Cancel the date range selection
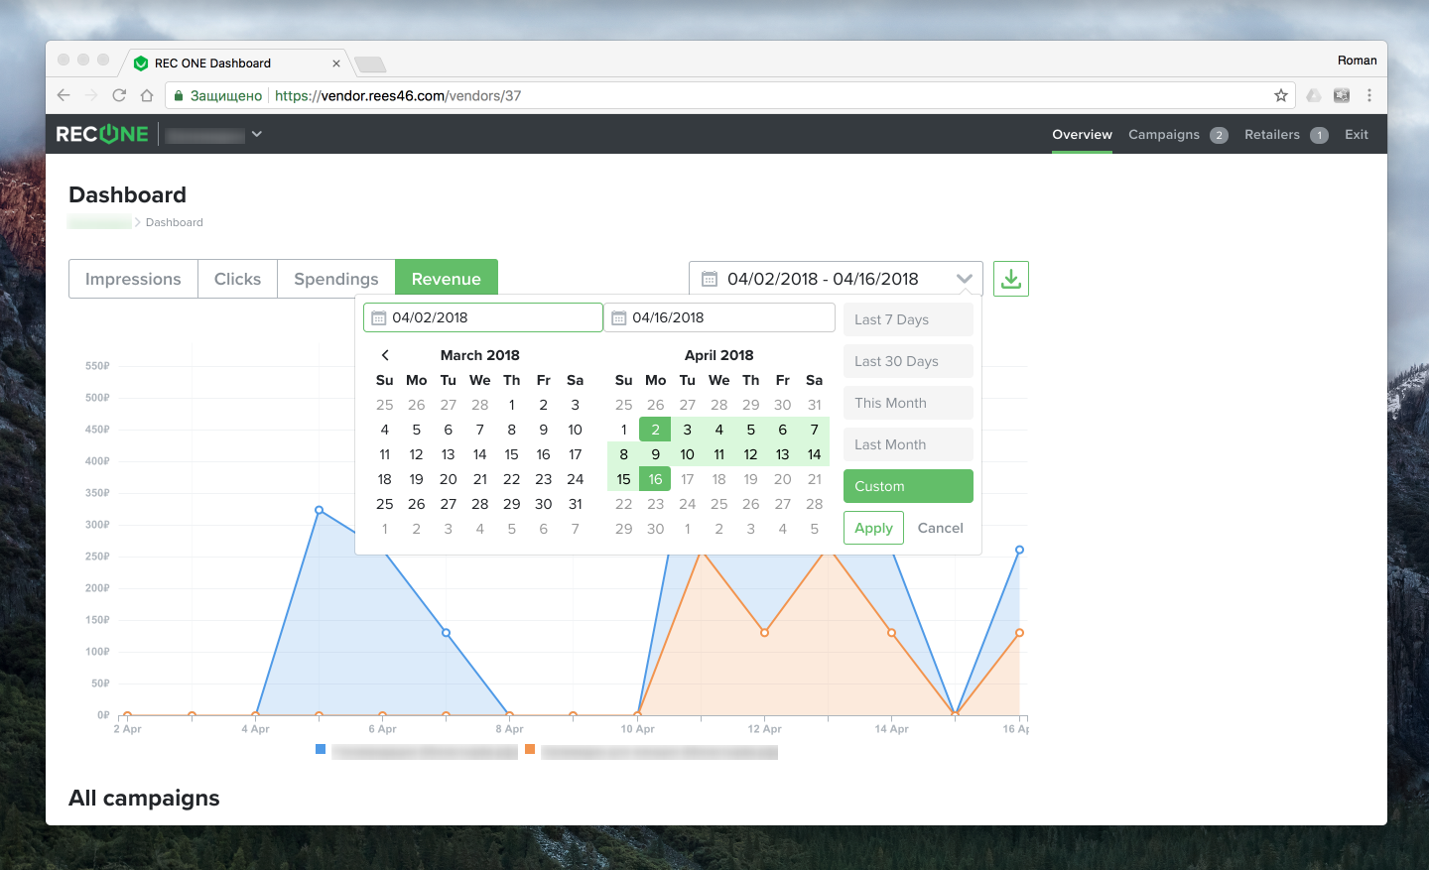The width and height of the screenshot is (1429, 870). click(940, 528)
